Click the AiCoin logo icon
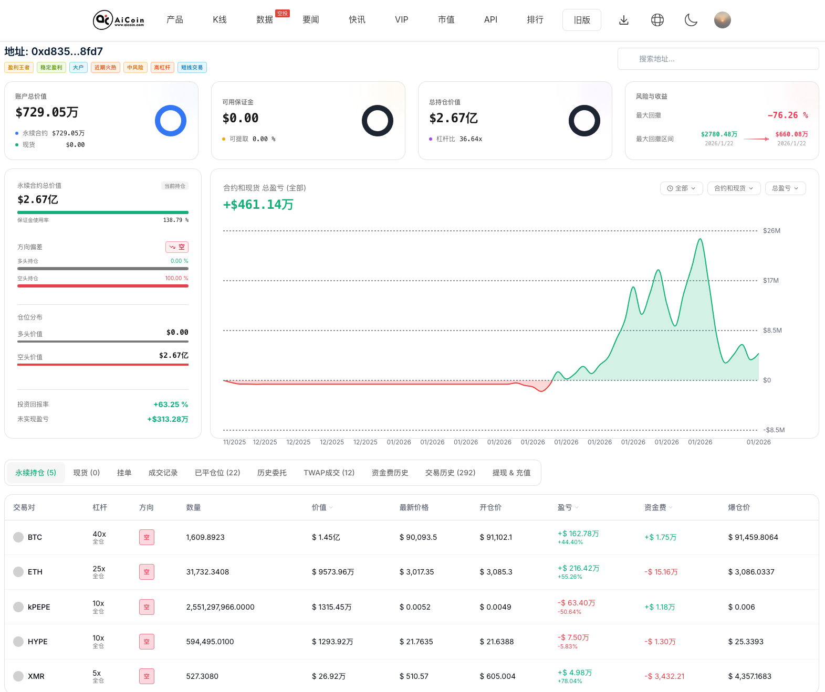The width and height of the screenshot is (825, 692). click(103, 20)
